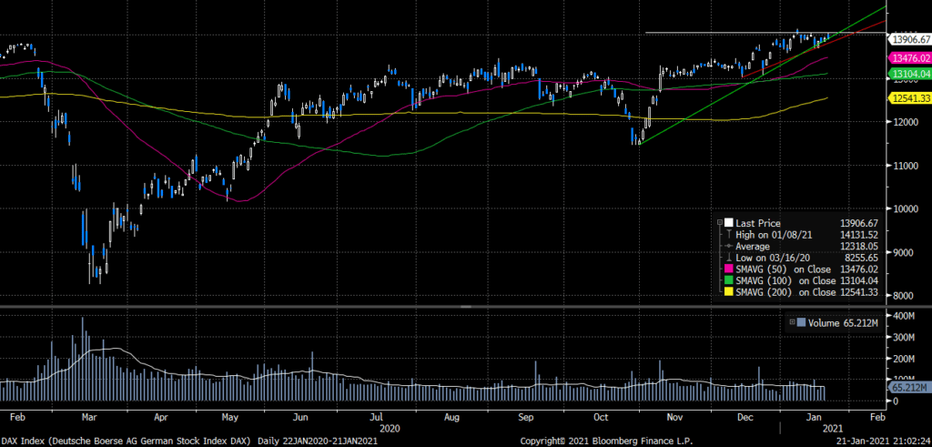Click the green SMAVG (100) swatch
The width and height of the screenshot is (932, 447).
[x=729, y=280]
